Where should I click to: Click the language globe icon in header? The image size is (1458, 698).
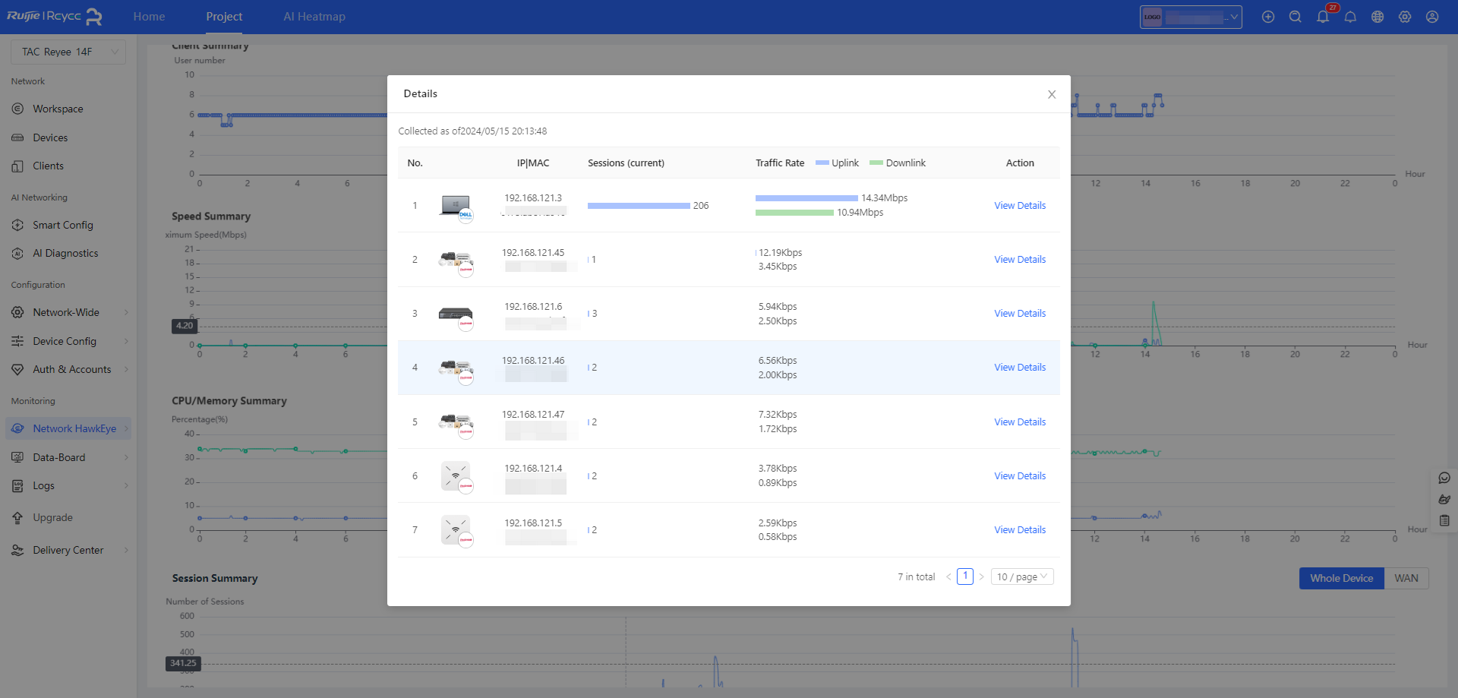pyautogui.click(x=1378, y=17)
